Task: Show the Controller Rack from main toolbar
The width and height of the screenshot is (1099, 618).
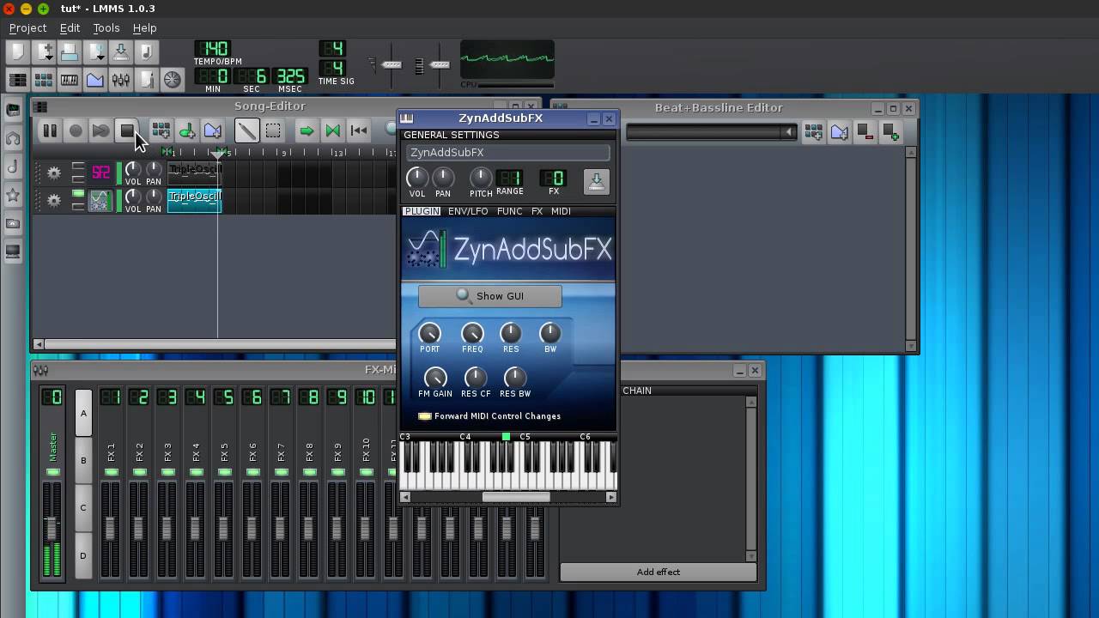Action: point(173,80)
